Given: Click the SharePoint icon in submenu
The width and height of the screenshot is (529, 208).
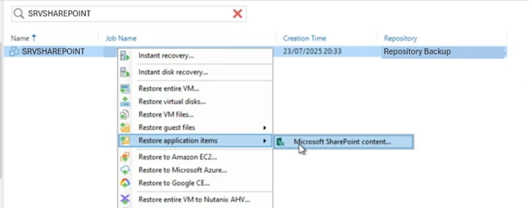Looking at the screenshot, I should click(x=281, y=142).
